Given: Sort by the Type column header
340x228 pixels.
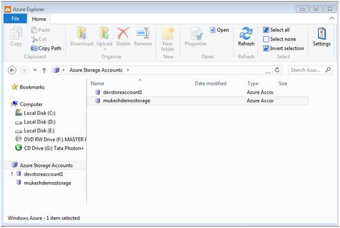Looking at the screenshot, I should pyautogui.click(x=253, y=83).
